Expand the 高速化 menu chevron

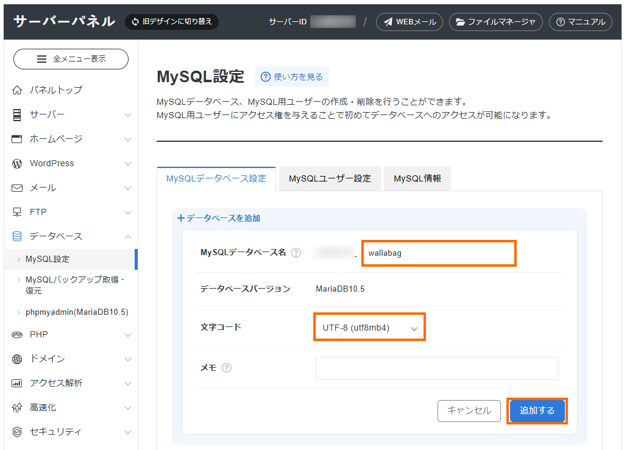(x=128, y=408)
